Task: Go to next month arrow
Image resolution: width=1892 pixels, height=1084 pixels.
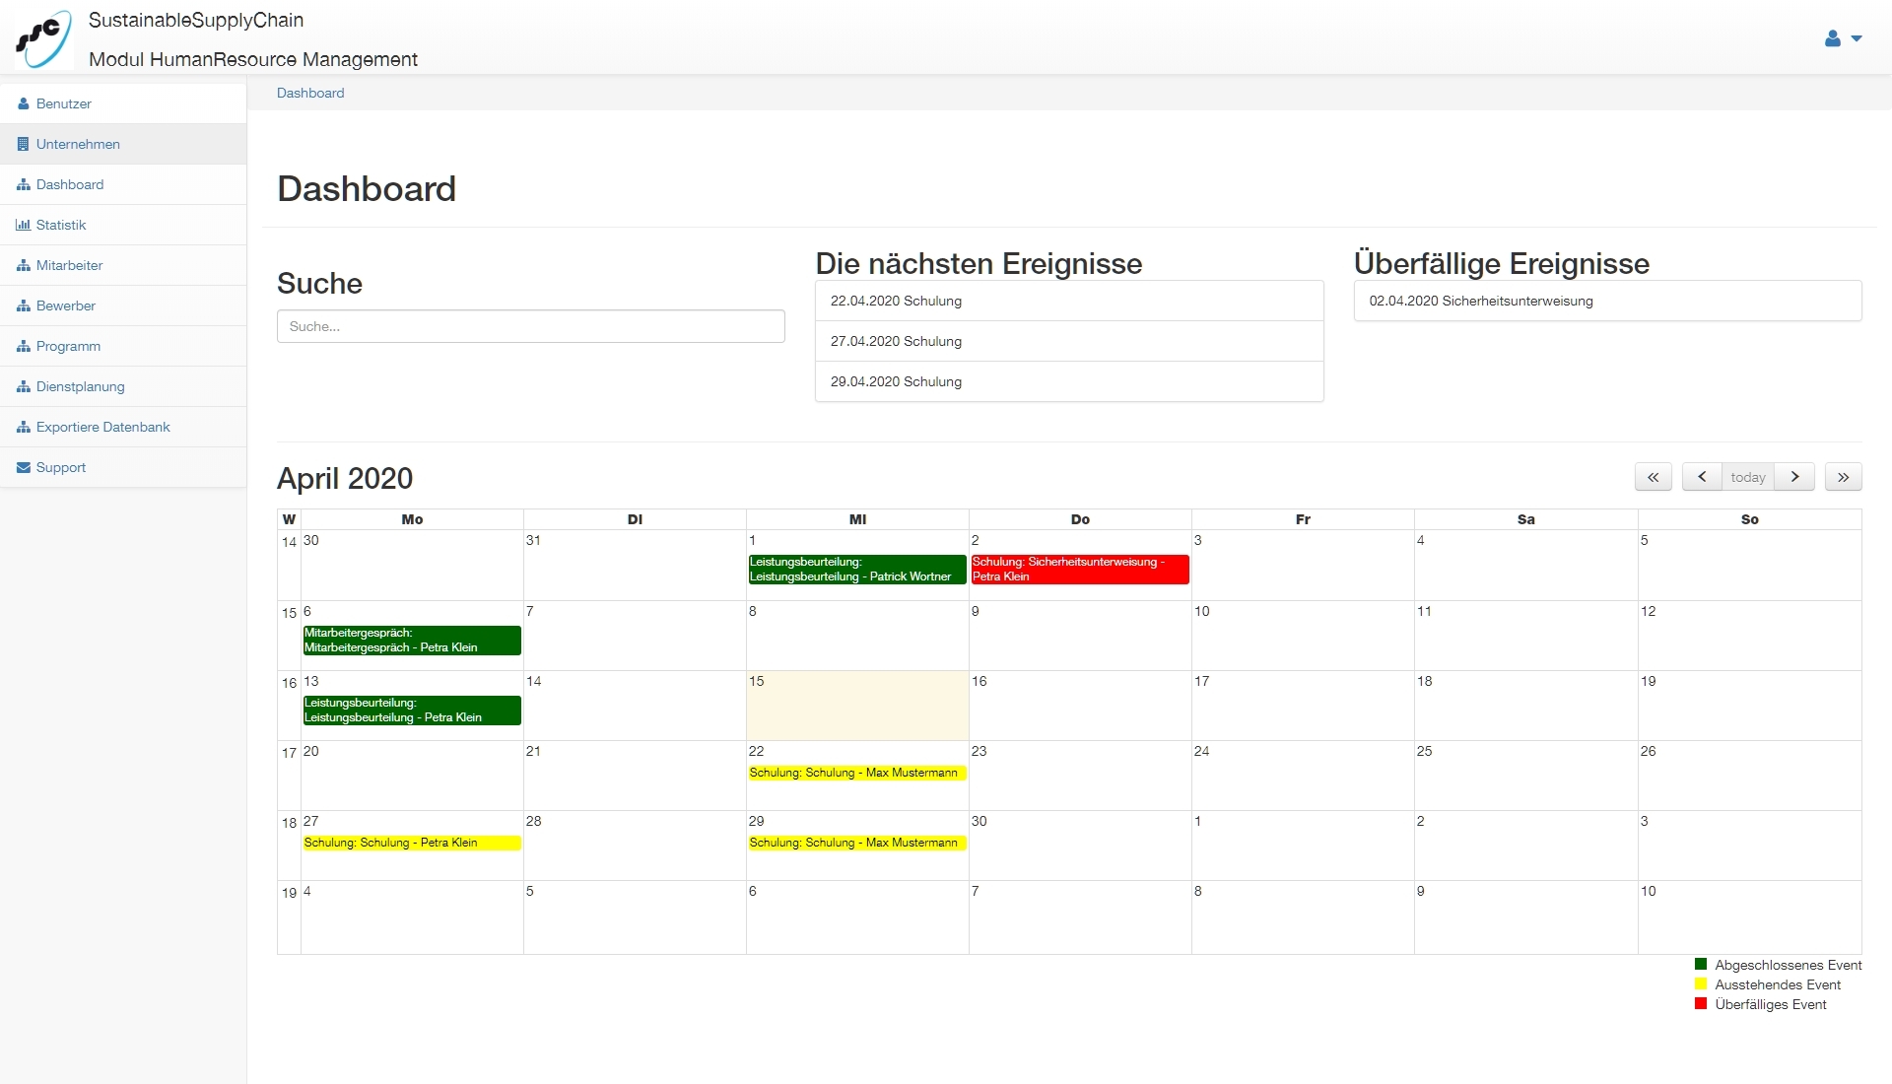Action: [x=1794, y=477]
